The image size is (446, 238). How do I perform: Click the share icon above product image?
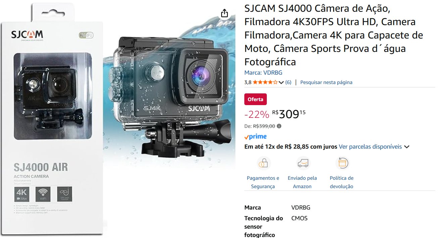coord(225,13)
